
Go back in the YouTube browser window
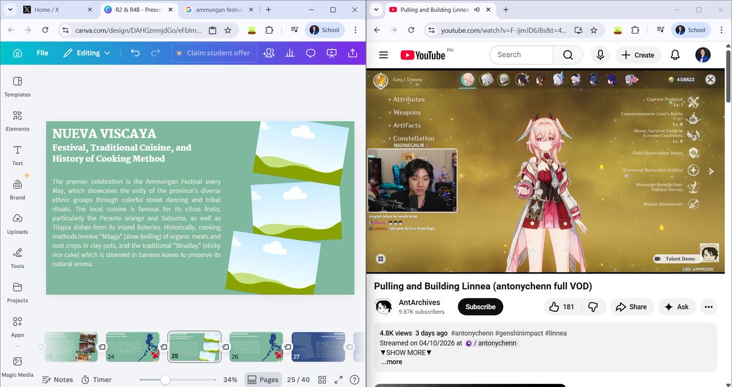tap(376, 30)
